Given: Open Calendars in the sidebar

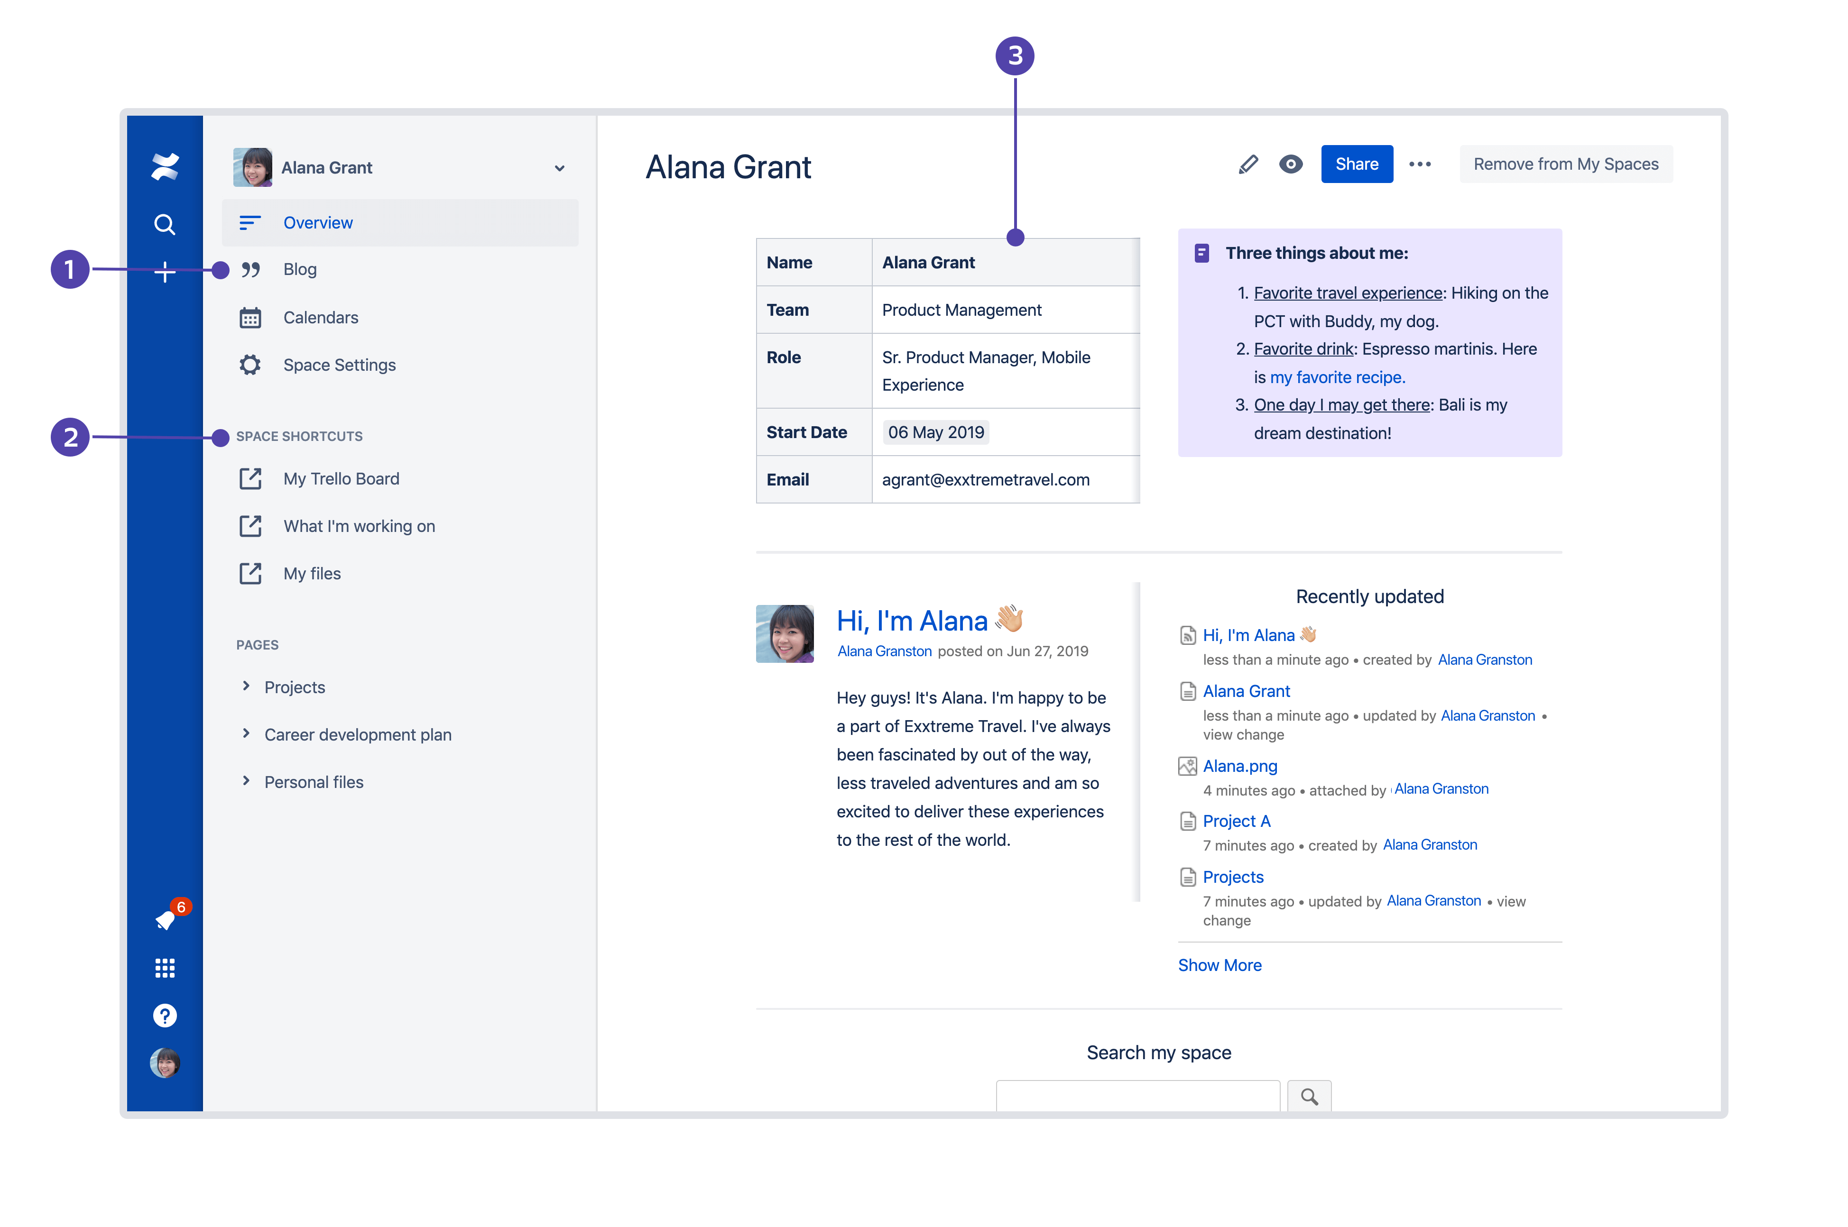Looking at the screenshot, I should [x=320, y=318].
